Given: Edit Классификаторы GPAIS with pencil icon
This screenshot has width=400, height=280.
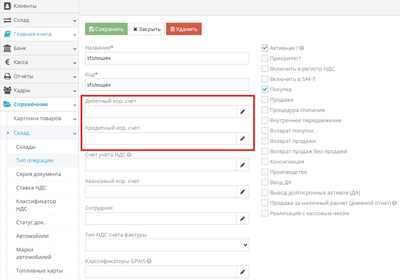Looking at the screenshot, I should point(243,272).
